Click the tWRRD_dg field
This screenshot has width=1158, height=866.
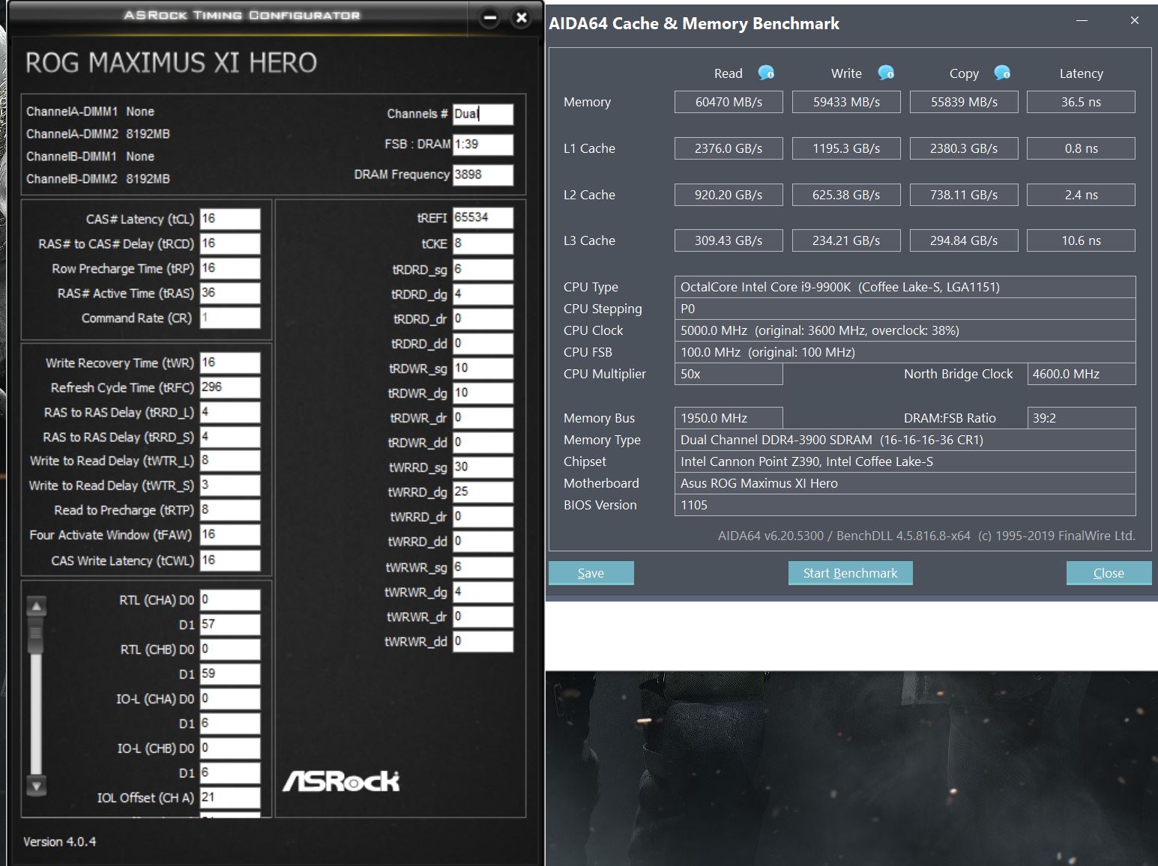483,492
